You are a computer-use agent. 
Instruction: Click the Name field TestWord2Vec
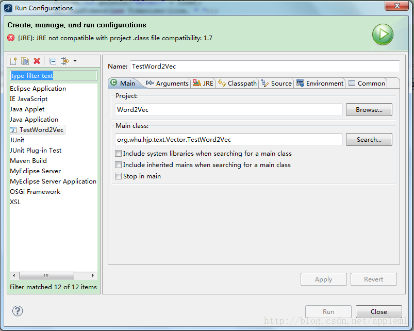click(265, 67)
